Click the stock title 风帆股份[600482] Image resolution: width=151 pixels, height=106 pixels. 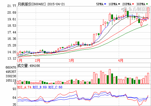click(32, 4)
